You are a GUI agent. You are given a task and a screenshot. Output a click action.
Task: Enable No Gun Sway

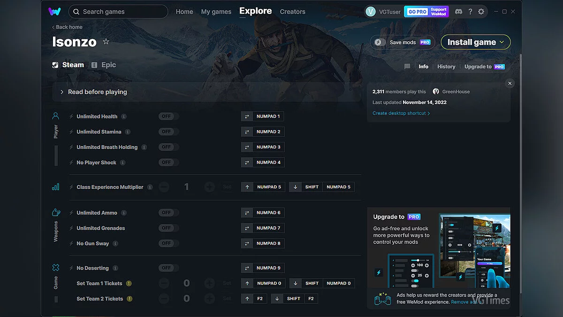[x=168, y=243]
